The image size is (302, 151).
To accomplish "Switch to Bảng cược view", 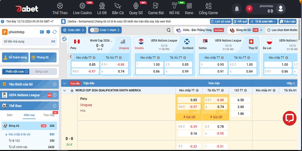I will click(42, 71).
